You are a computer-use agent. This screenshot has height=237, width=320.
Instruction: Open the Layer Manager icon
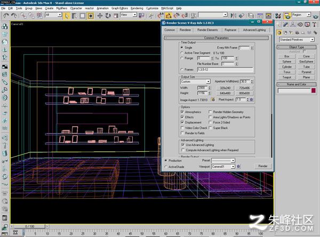point(251,15)
